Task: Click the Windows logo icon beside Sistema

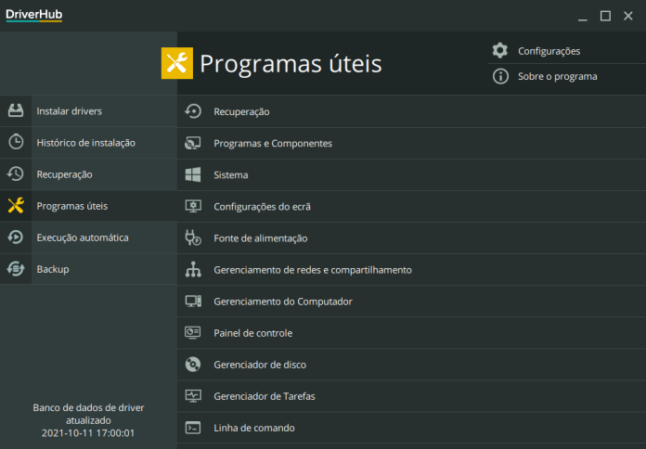Action: click(x=193, y=174)
